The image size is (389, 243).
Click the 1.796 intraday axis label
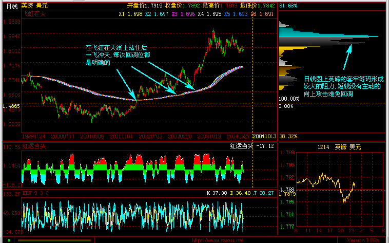[x=287, y=165]
